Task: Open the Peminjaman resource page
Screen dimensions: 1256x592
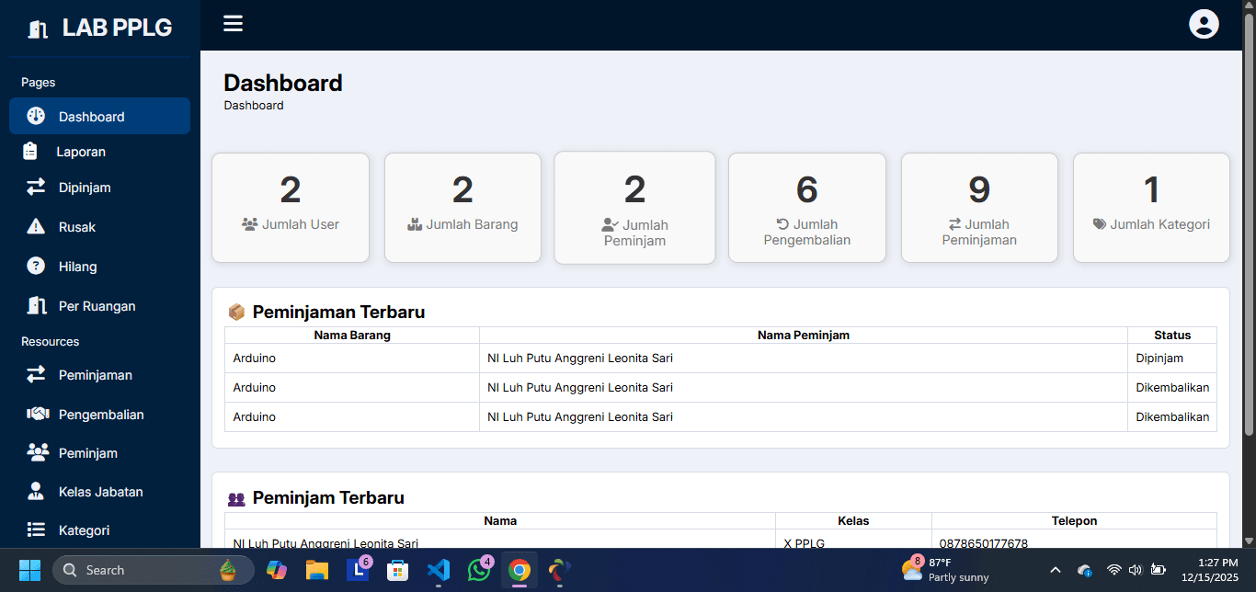Action: (x=95, y=375)
